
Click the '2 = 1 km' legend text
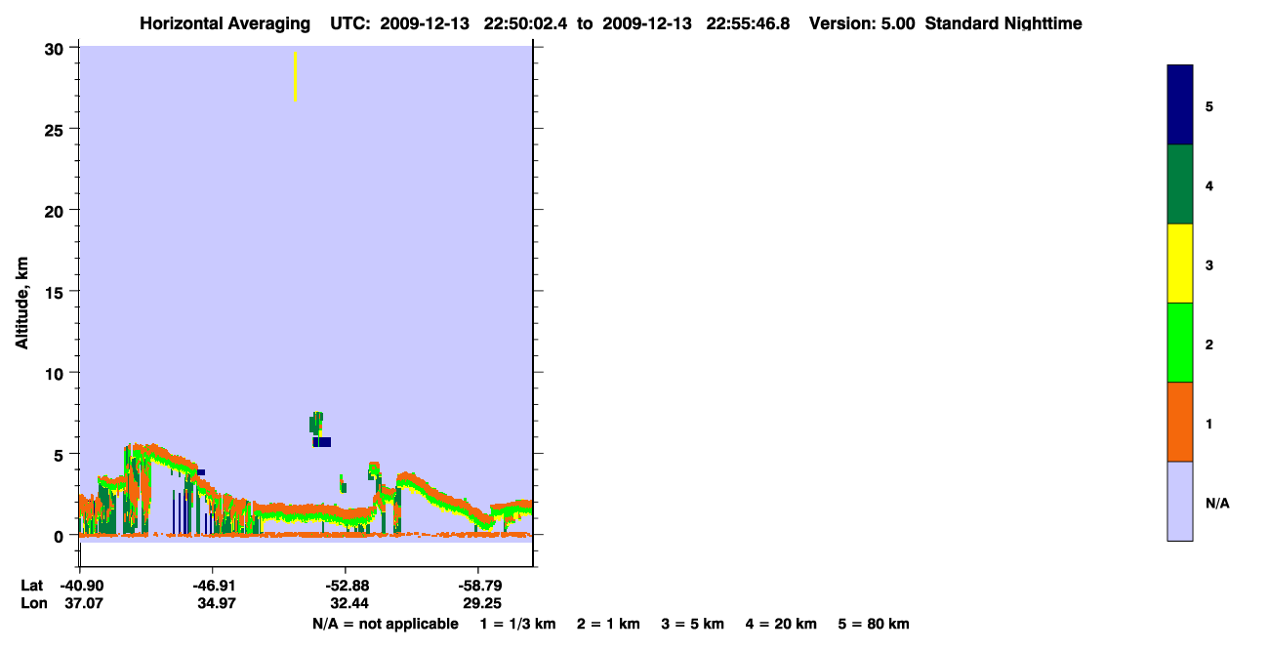[x=608, y=624]
